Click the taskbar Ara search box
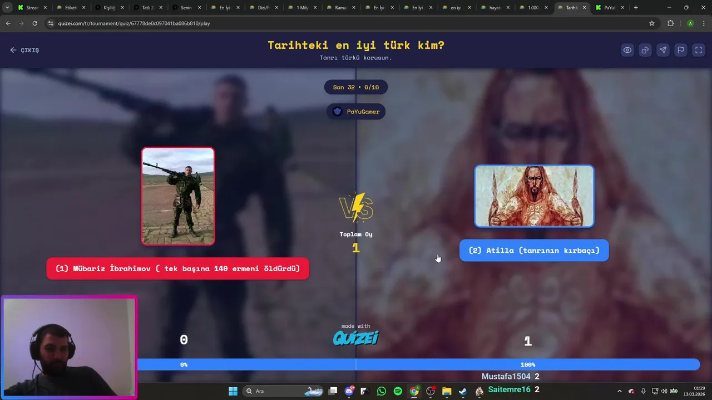This screenshot has width=712, height=400. coord(284,391)
